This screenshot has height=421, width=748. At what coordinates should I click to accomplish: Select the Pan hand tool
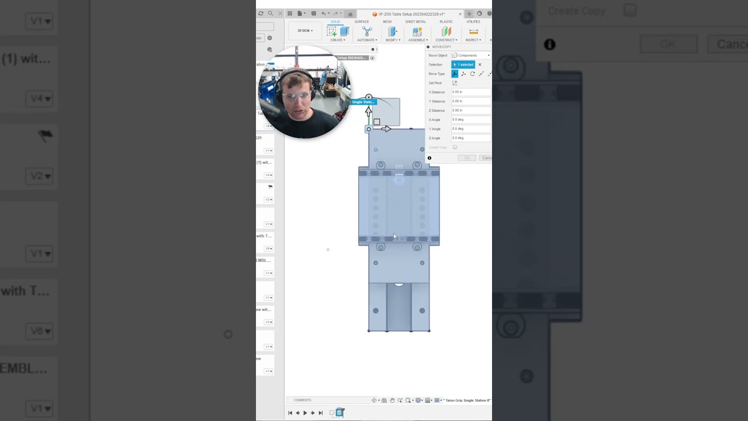pos(392,401)
